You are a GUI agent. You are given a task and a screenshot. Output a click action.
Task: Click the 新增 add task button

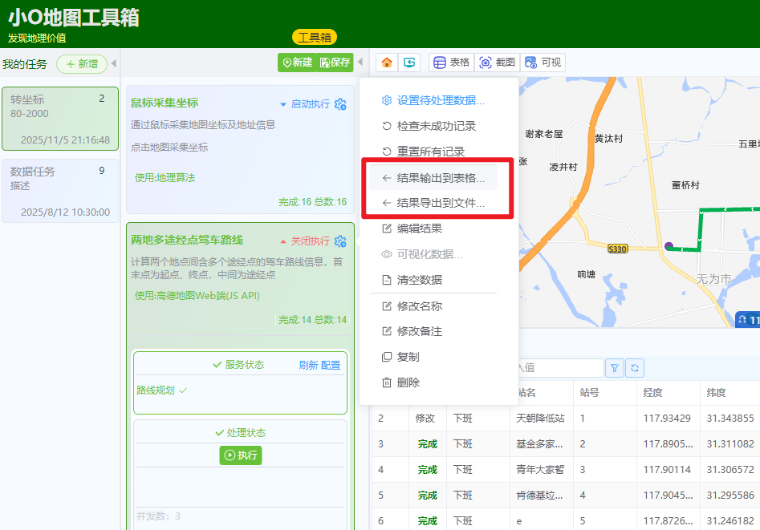[x=82, y=64]
